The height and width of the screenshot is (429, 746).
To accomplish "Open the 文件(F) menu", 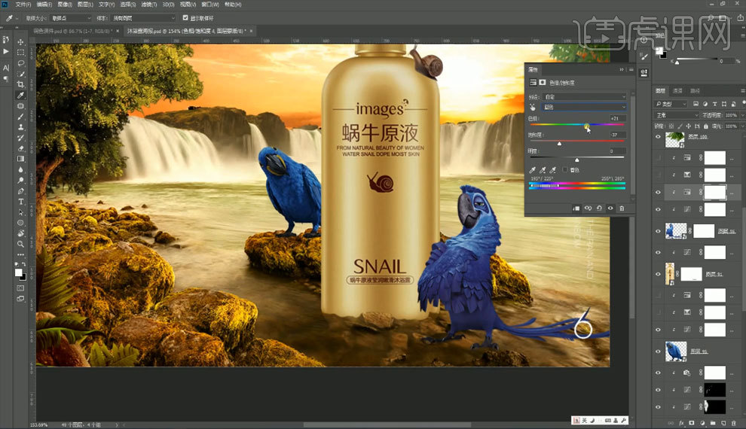I will tap(23, 5).
